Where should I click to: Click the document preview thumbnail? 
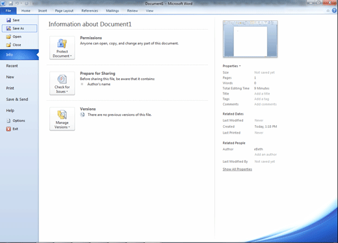[x=250, y=39]
